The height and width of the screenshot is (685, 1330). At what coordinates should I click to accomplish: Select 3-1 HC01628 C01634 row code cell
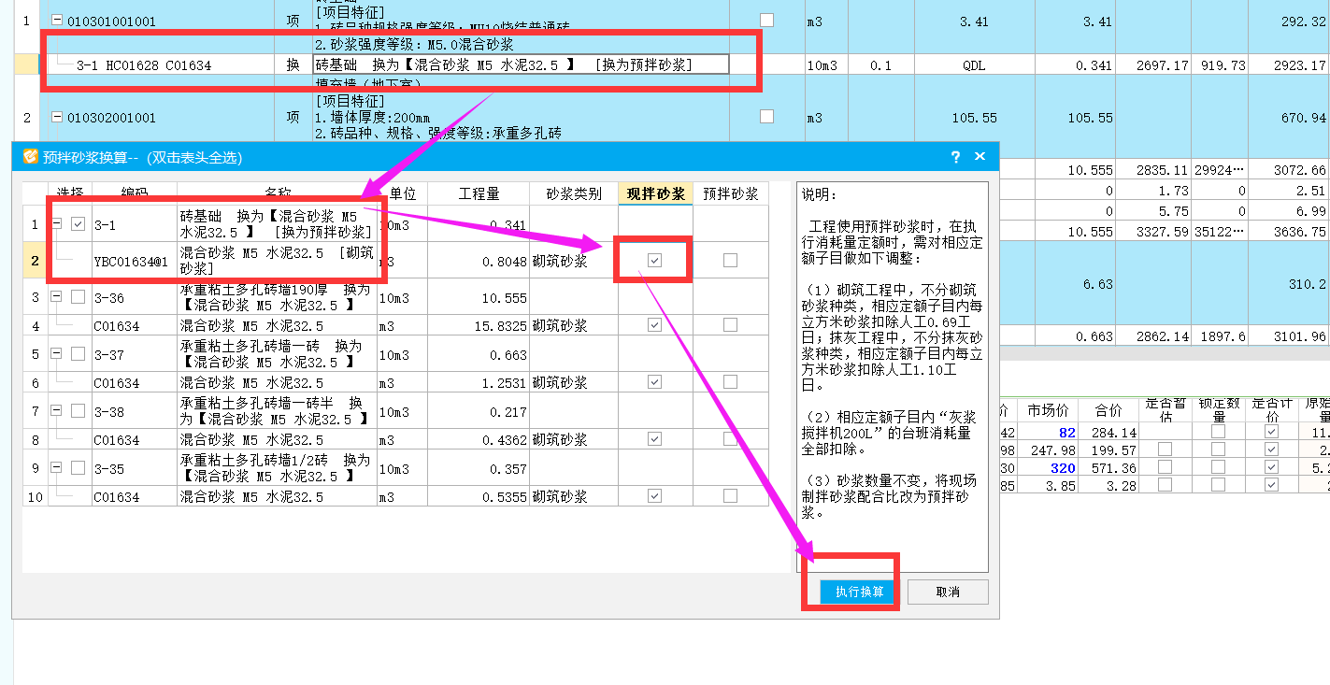point(159,65)
